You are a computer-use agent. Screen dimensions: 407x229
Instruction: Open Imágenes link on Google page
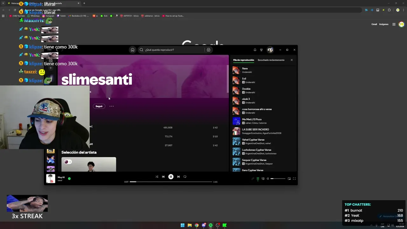pos(383,24)
